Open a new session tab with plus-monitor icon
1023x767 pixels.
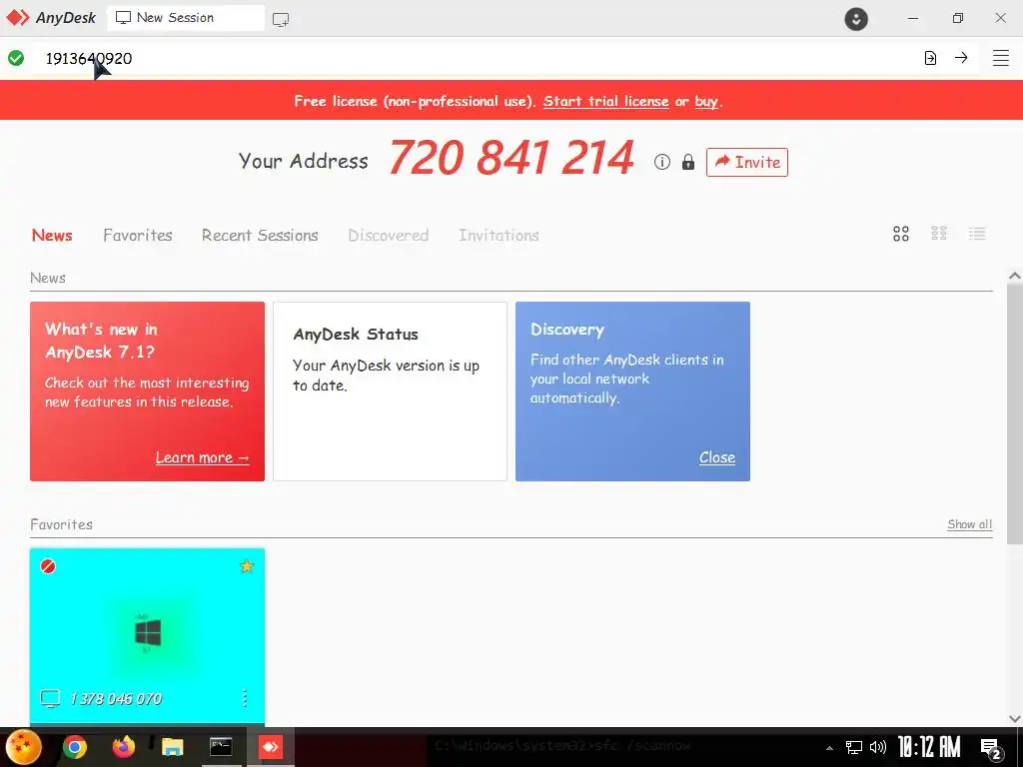coord(281,20)
